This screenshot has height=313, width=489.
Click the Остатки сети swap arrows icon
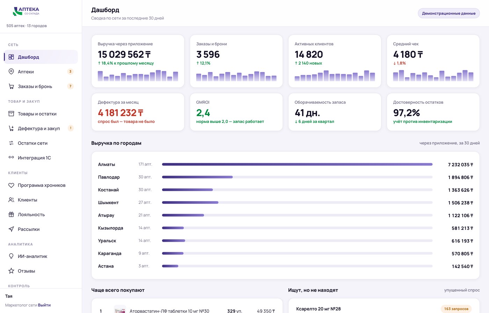click(x=11, y=143)
